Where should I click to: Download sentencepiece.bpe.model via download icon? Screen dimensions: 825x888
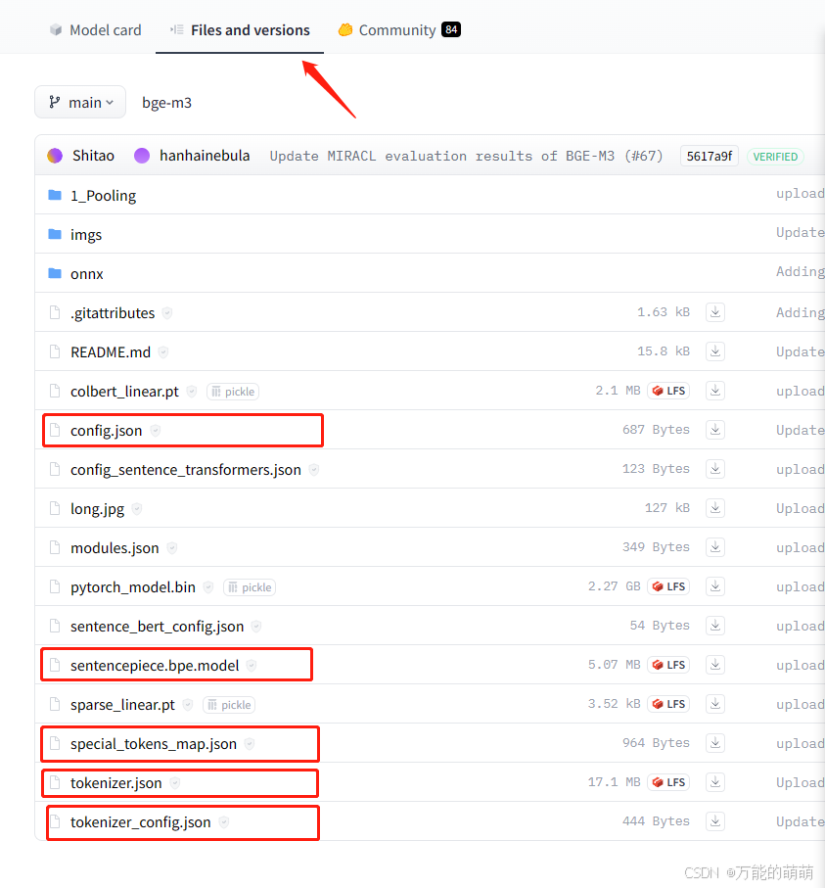point(715,665)
